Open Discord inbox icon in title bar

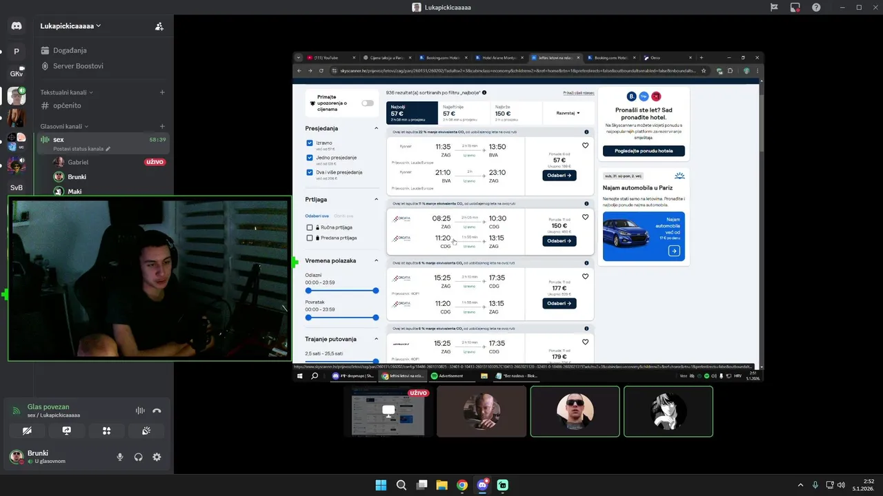795,7
